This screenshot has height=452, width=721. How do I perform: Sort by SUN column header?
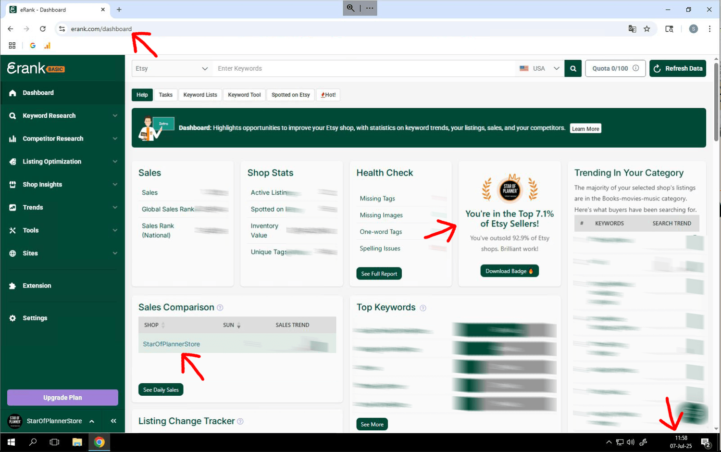(232, 325)
